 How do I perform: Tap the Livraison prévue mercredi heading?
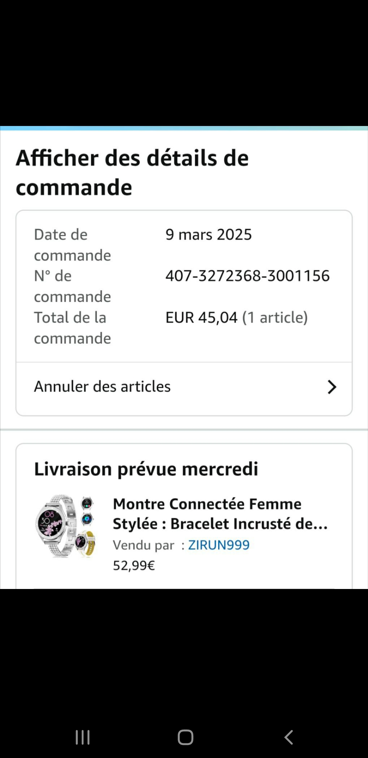coord(146,469)
